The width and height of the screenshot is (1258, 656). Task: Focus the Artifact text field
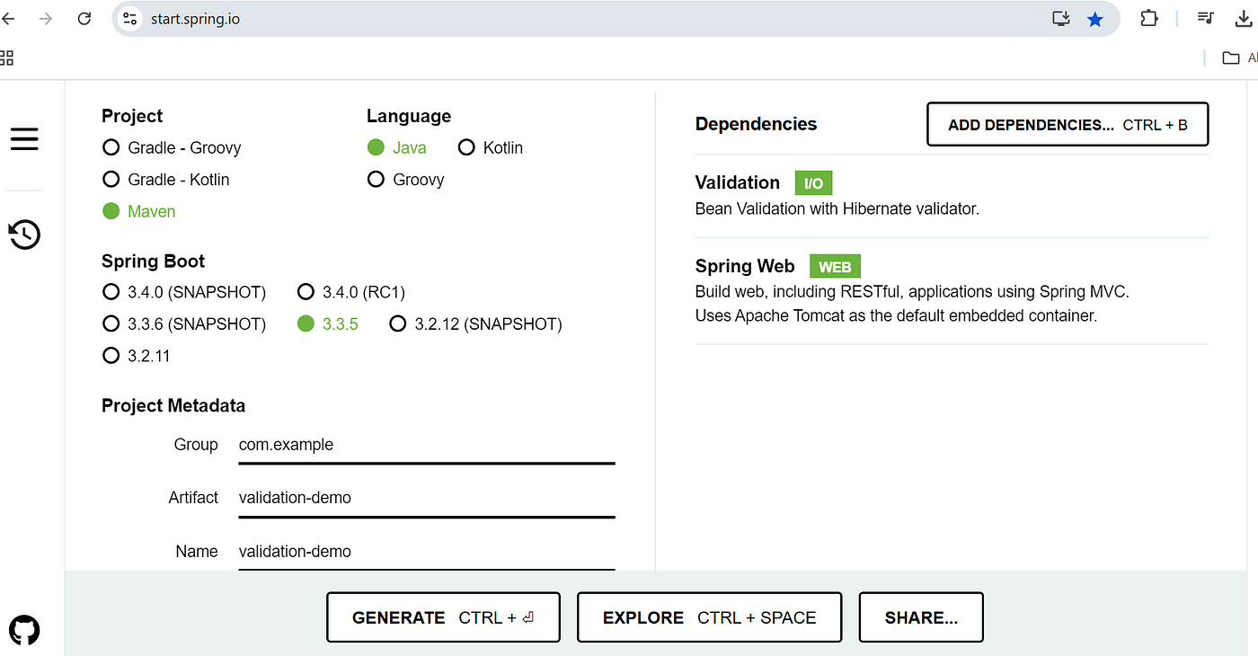(427, 498)
